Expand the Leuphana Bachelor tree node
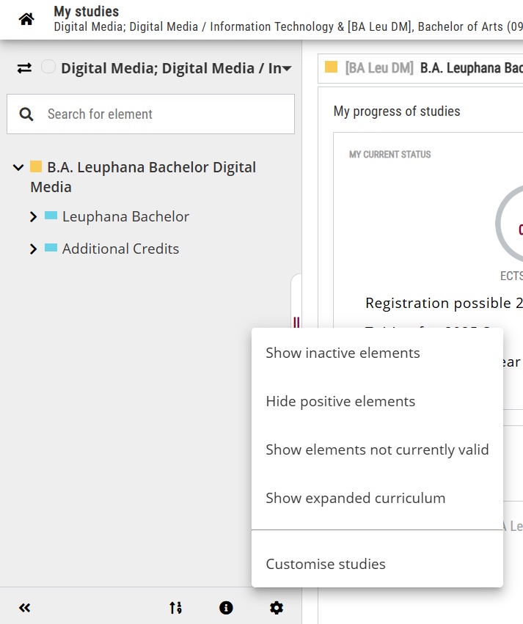The width and height of the screenshot is (523, 624). coord(33,217)
